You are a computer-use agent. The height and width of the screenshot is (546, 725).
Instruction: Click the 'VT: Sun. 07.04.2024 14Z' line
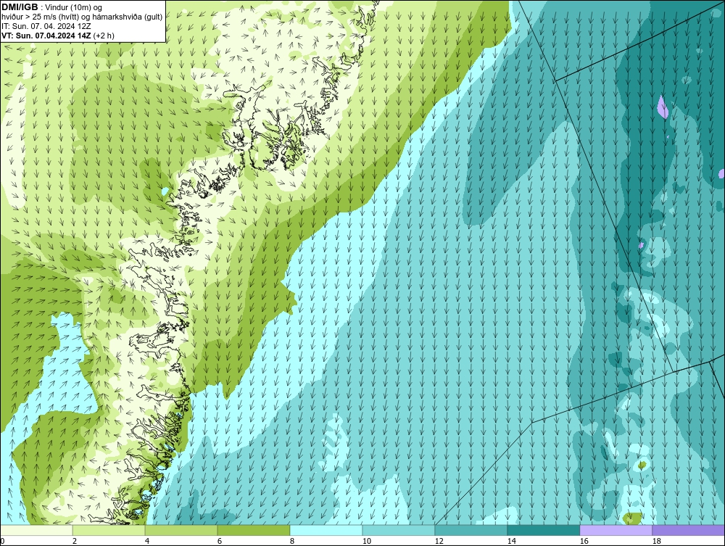click(x=46, y=36)
